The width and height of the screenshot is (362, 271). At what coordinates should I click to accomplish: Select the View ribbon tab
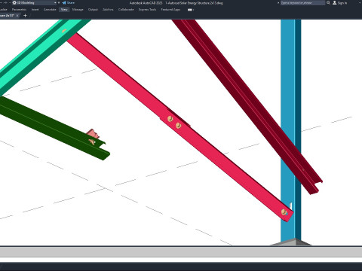[x=64, y=10]
